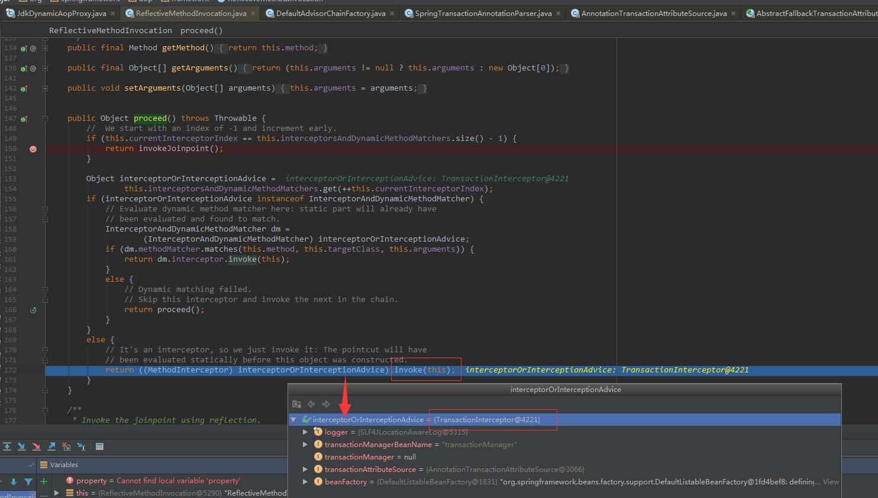878x498 pixels.
Task: Click field icon beside logger variable
Action: [x=318, y=432]
